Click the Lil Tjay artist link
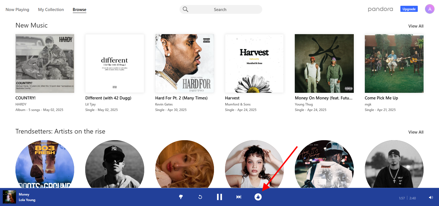 coord(90,104)
